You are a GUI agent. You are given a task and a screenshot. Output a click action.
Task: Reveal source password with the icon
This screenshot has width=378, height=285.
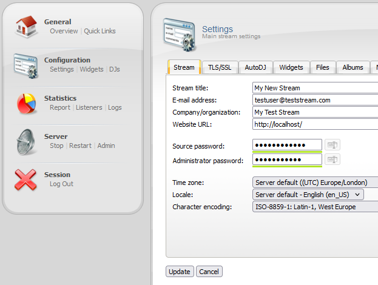332,145
